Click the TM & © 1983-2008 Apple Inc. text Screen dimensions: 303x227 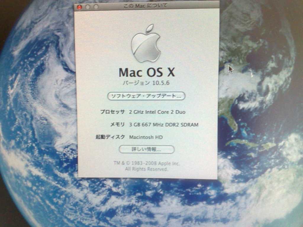tap(147, 163)
